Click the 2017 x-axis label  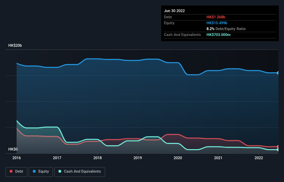pyautogui.click(x=57, y=158)
